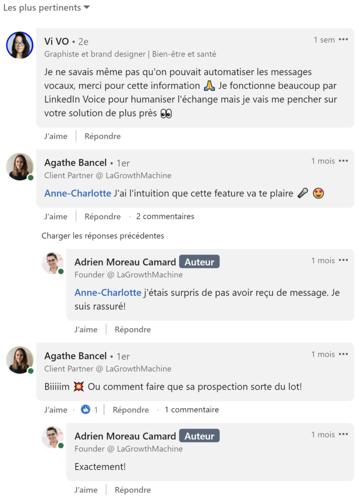This screenshot has width=359, height=499.
Task: Click Agathe Bancel's avatar on Biiiiim comment
Action: point(20,360)
